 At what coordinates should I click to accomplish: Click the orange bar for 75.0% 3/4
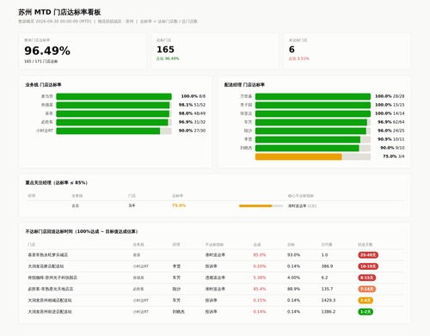(298, 156)
